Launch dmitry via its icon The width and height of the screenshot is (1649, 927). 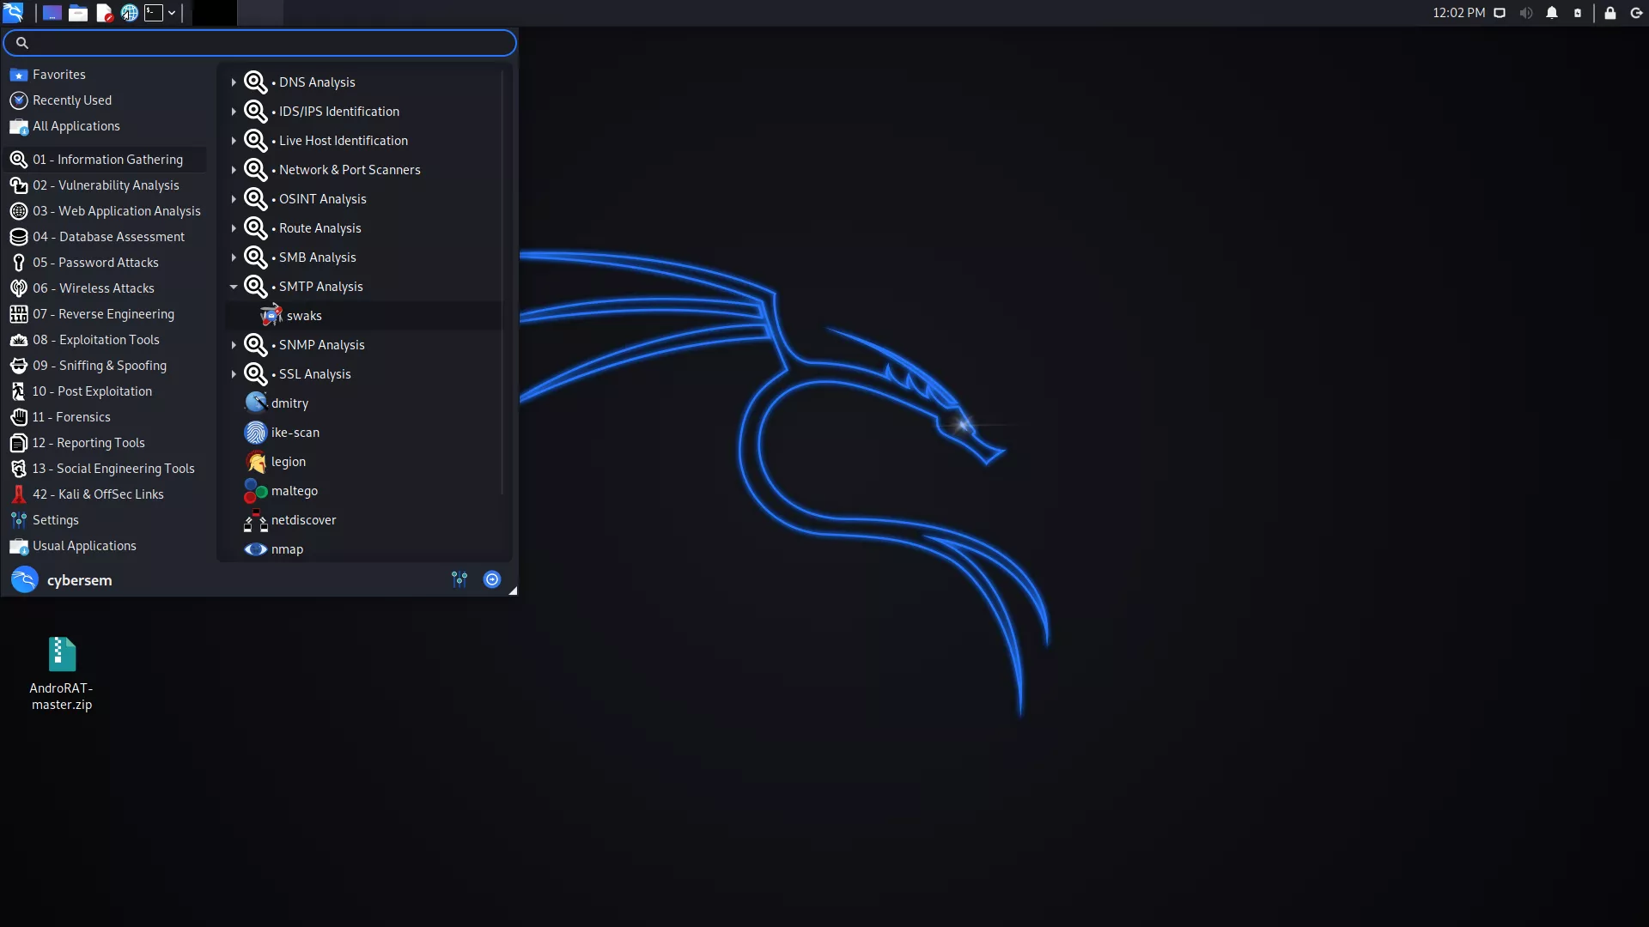(255, 403)
